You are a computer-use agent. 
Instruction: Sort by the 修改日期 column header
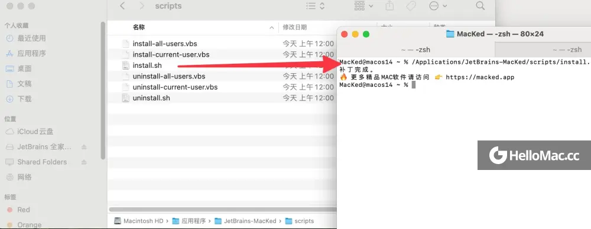(x=295, y=27)
